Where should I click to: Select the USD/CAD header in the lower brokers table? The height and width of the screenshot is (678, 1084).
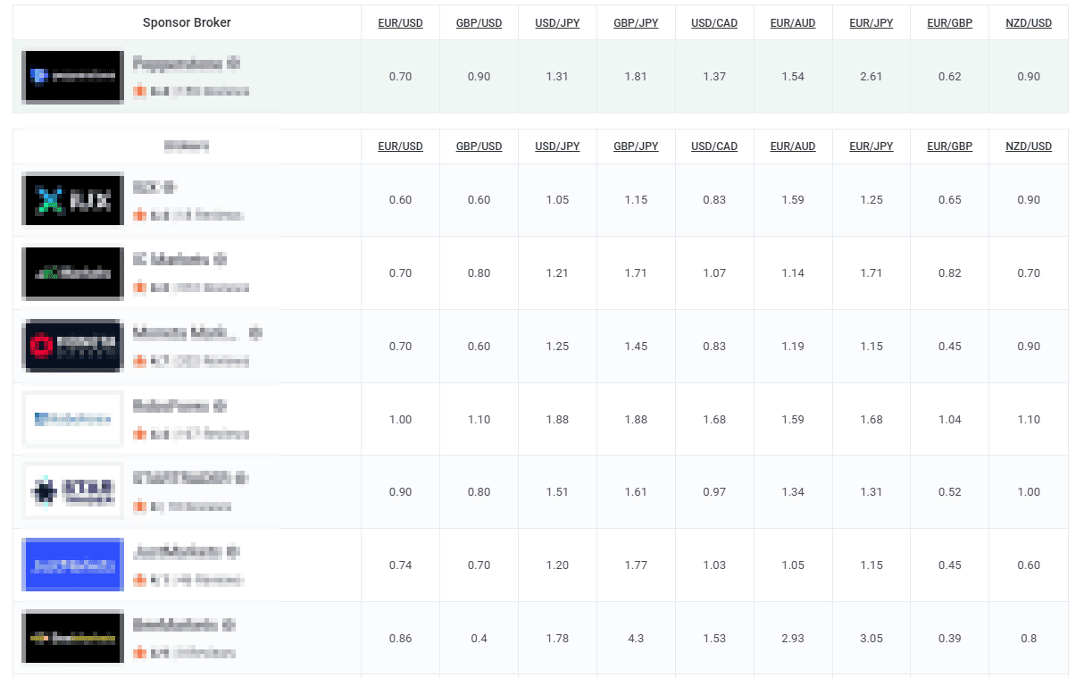714,146
